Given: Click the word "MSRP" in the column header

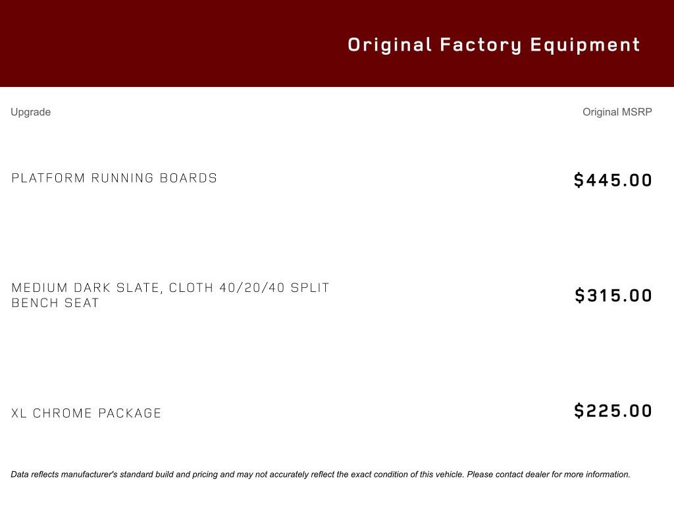Looking at the screenshot, I should tap(637, 112).
